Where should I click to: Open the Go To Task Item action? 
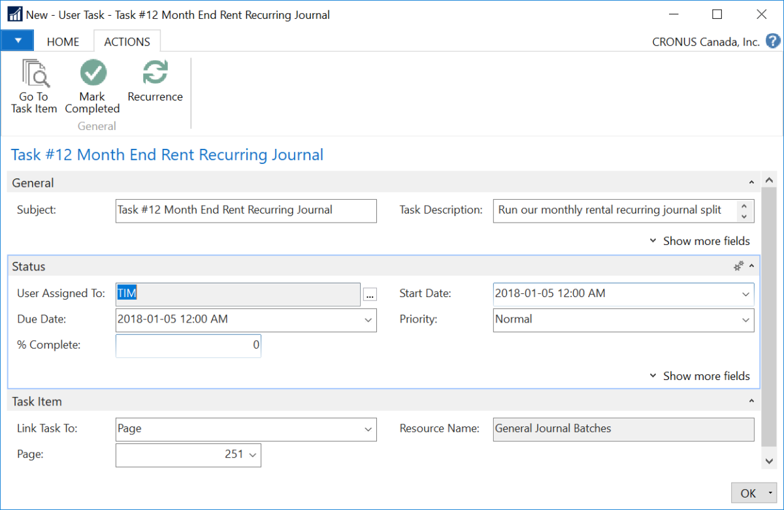pos(34,86)
